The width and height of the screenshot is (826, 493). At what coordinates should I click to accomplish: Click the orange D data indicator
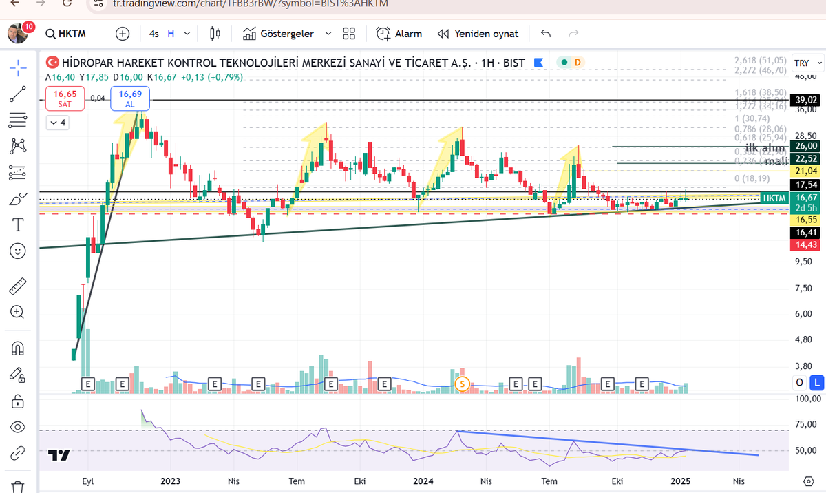tap(577, 63)
